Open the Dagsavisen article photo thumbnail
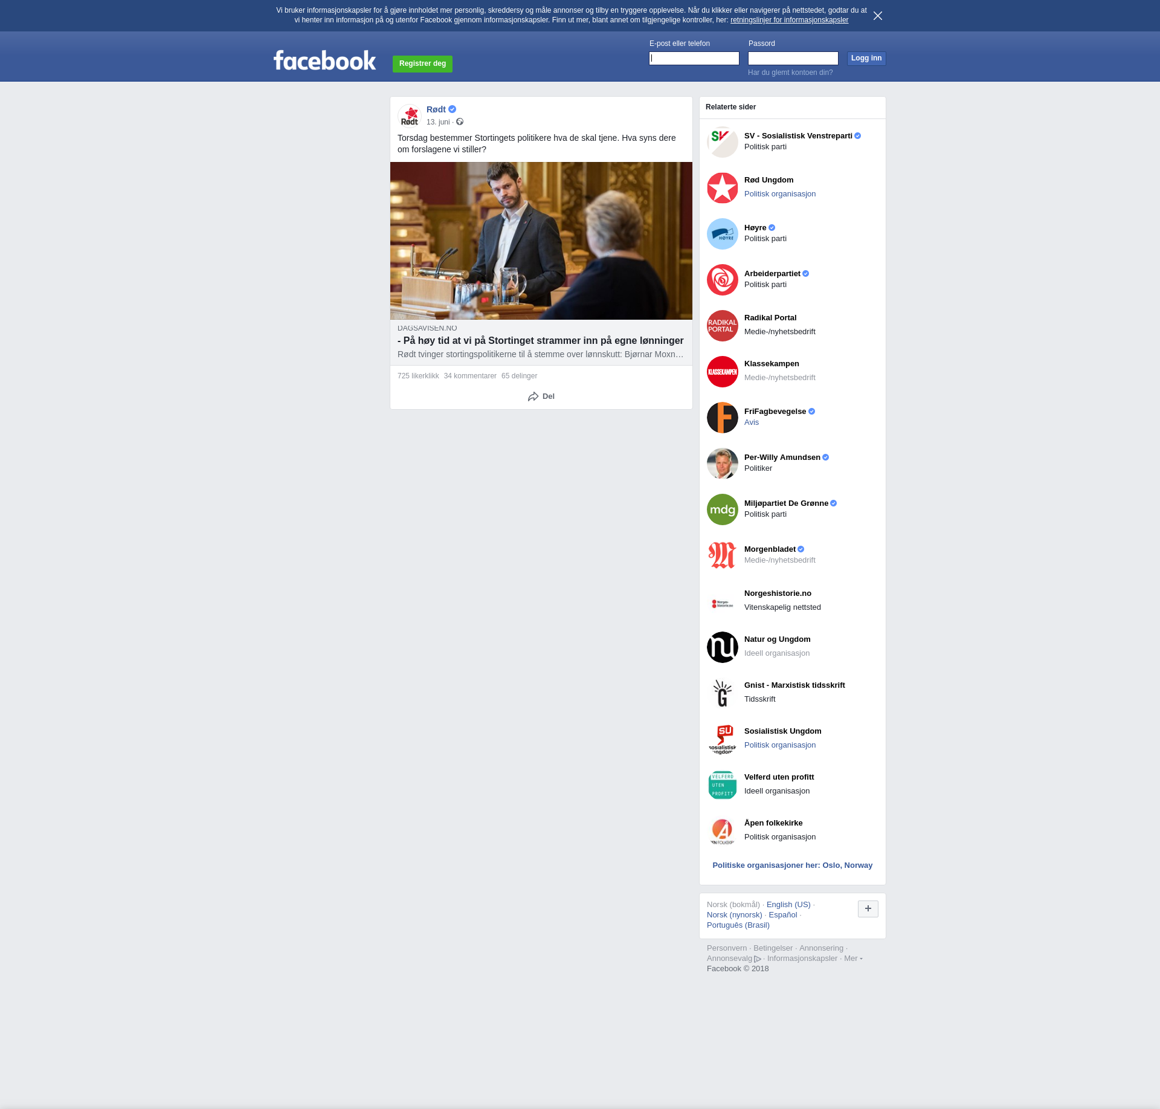Screen dimensions: 1160x1109 541,241
